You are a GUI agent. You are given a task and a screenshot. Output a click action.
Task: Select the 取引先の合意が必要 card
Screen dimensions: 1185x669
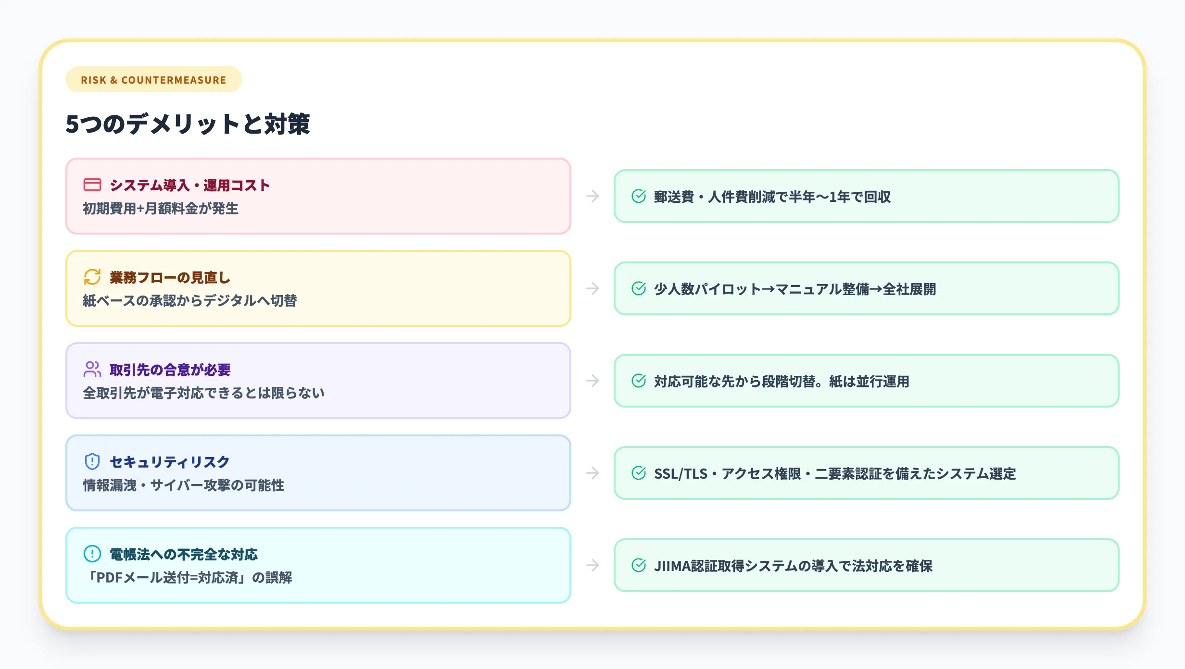(317, 381)
